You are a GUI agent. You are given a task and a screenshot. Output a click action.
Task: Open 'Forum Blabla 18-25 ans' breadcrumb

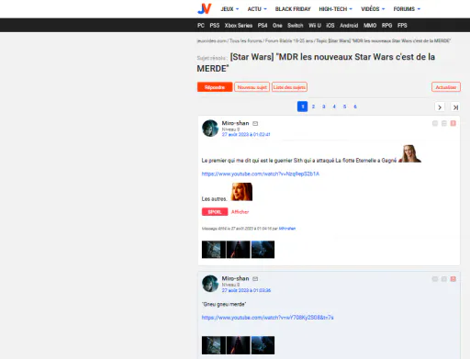[x=289, y=40]
